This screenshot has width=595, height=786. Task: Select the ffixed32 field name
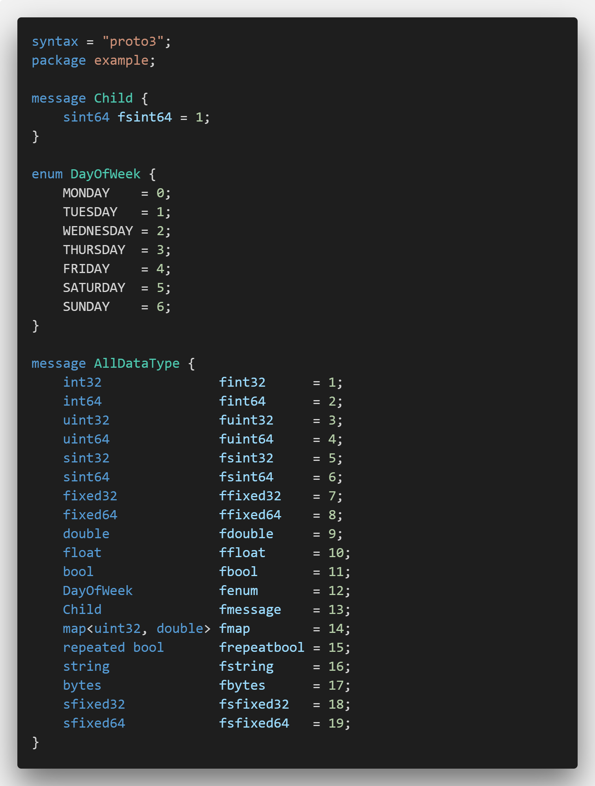[250, 496]
